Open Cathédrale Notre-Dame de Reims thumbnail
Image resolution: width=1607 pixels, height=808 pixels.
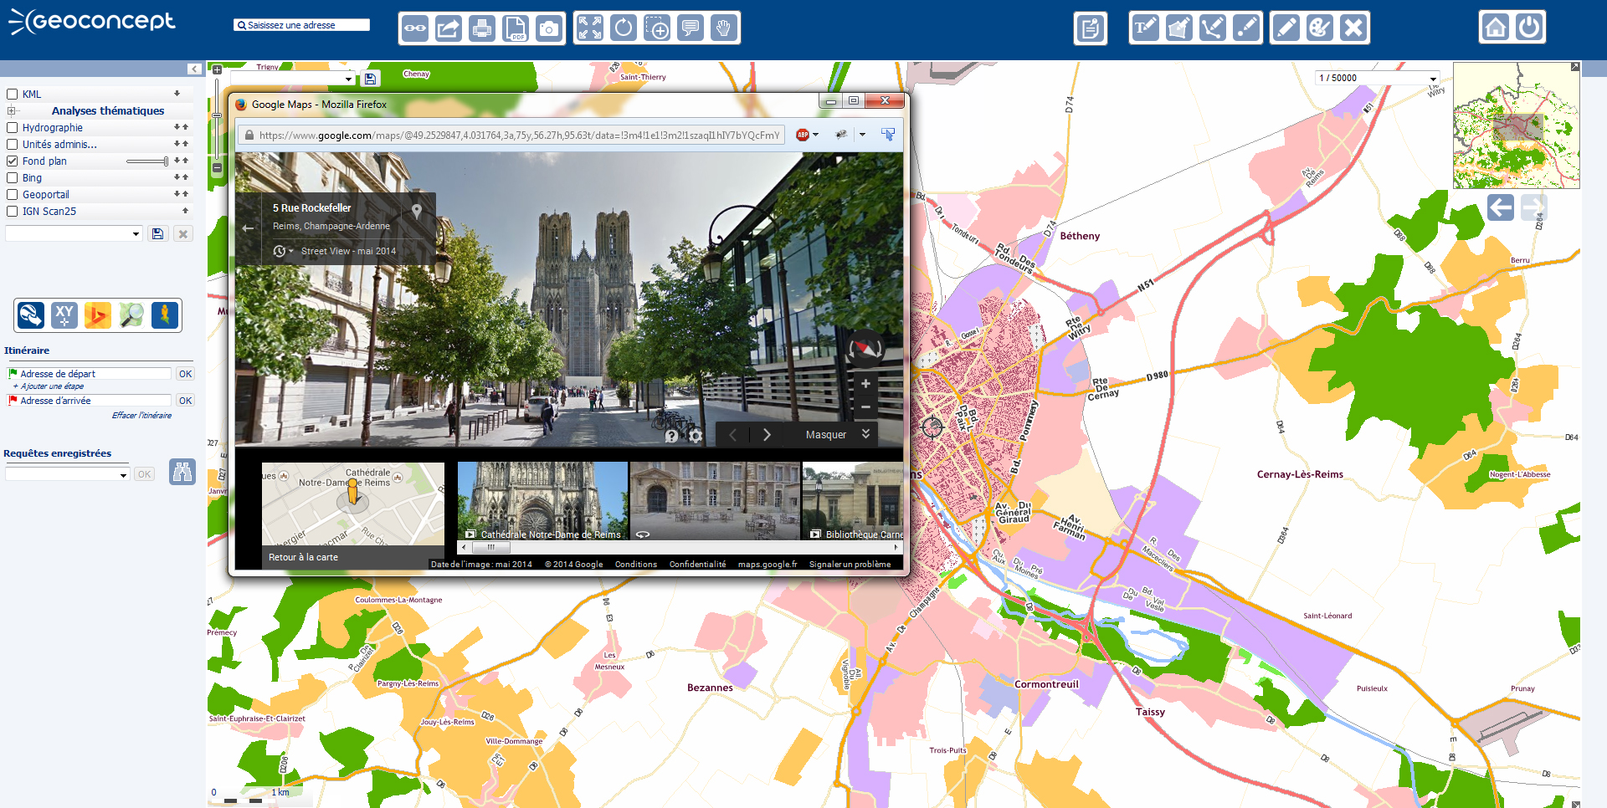[542, 500]
